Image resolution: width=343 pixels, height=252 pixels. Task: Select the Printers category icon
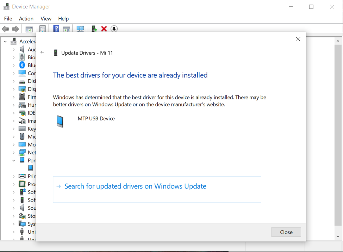point(22,176)
